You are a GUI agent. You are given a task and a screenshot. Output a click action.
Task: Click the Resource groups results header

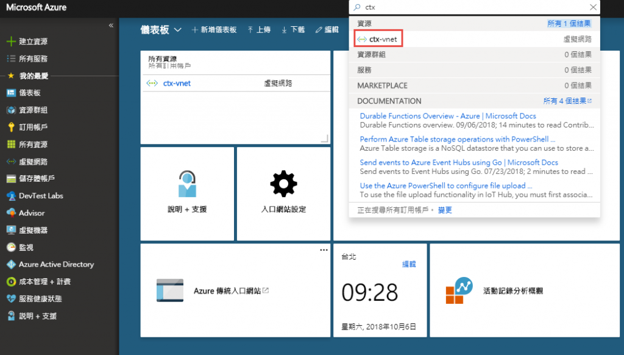click(x=474, y=54)
